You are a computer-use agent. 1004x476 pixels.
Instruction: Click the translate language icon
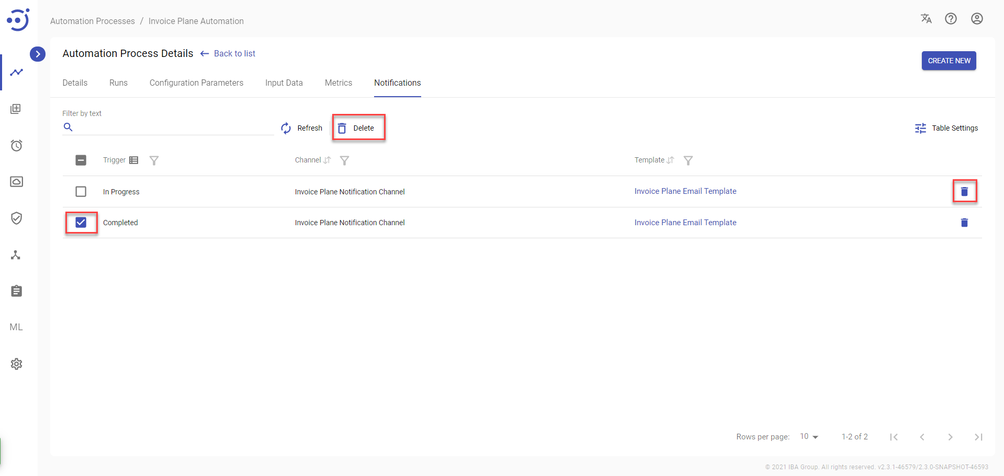(926, 19)
